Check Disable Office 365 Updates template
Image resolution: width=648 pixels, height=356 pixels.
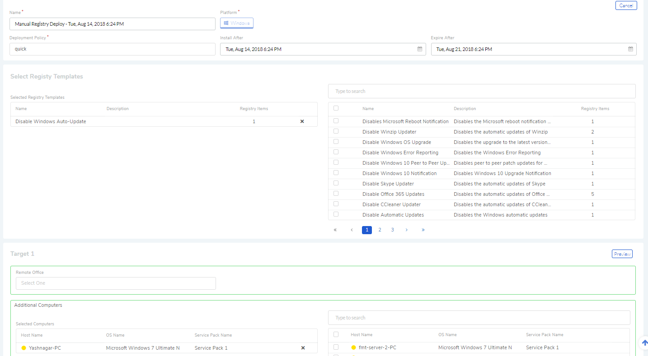pos(336,194)
